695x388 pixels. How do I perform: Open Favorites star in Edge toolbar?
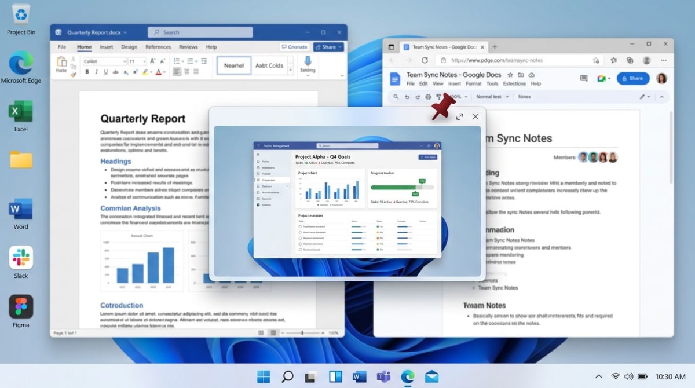click(614, 60)
